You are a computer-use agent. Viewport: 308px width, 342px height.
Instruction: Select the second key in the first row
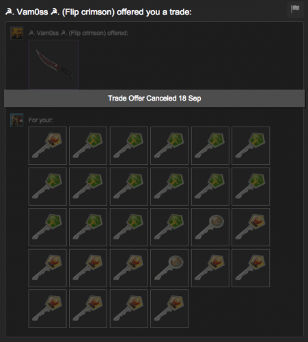(x=88, y=146)
